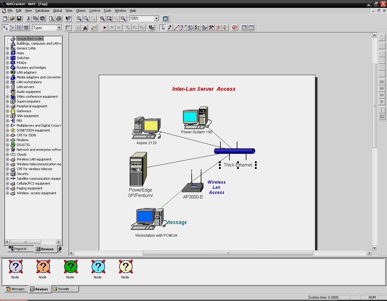The image size is (387, 301).
Task: Expand the Switches category
Action: tap(8, 58)
